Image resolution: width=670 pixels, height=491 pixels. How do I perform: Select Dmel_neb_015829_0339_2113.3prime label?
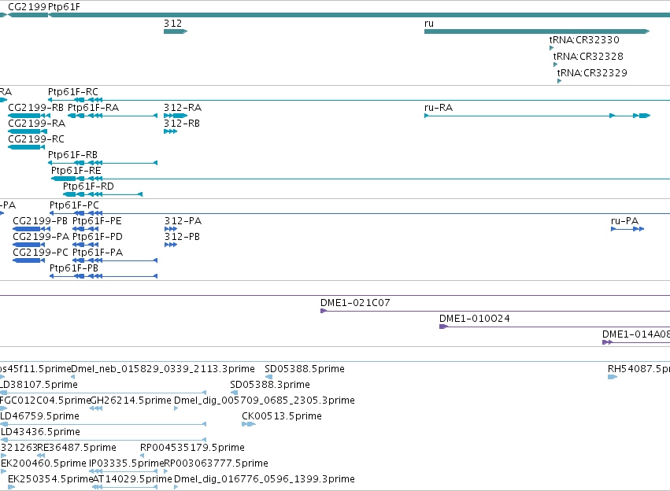click(163, 369)
